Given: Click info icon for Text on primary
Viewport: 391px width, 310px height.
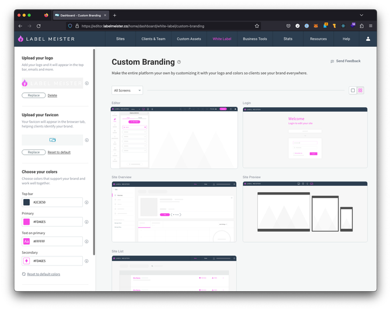Looking at the screenshot, I should (x=86, y=242).
